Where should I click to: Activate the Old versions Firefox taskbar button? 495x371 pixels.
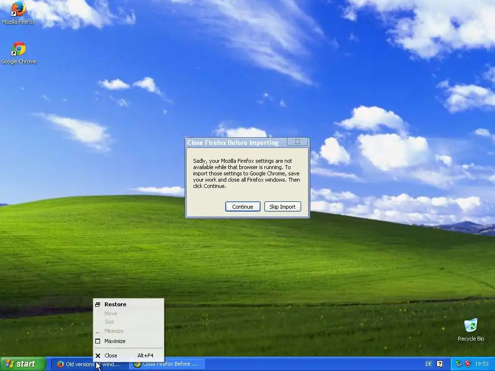89,364
